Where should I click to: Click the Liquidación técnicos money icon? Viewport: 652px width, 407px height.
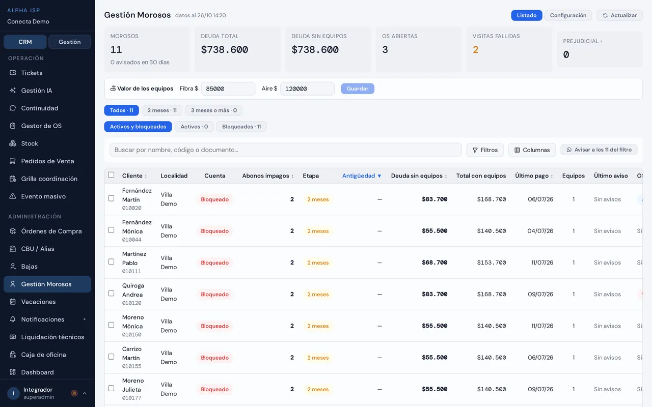(x=13, y=337)
